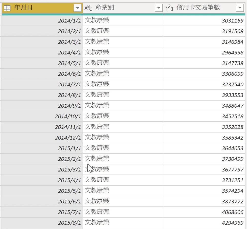The image size is (247, 229).
Task: Click transaction count 3306099
Action: [x=205, y=74]
